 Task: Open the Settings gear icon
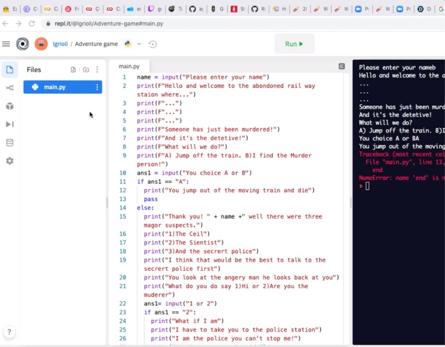[x=10, y=161]
